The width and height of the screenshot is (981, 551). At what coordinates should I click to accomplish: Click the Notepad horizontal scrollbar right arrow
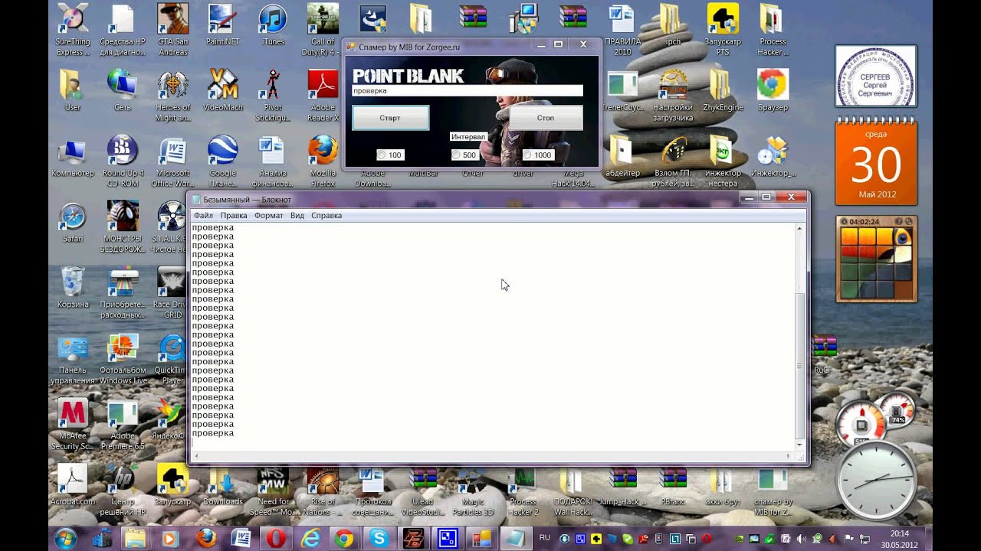click(789, 456)
